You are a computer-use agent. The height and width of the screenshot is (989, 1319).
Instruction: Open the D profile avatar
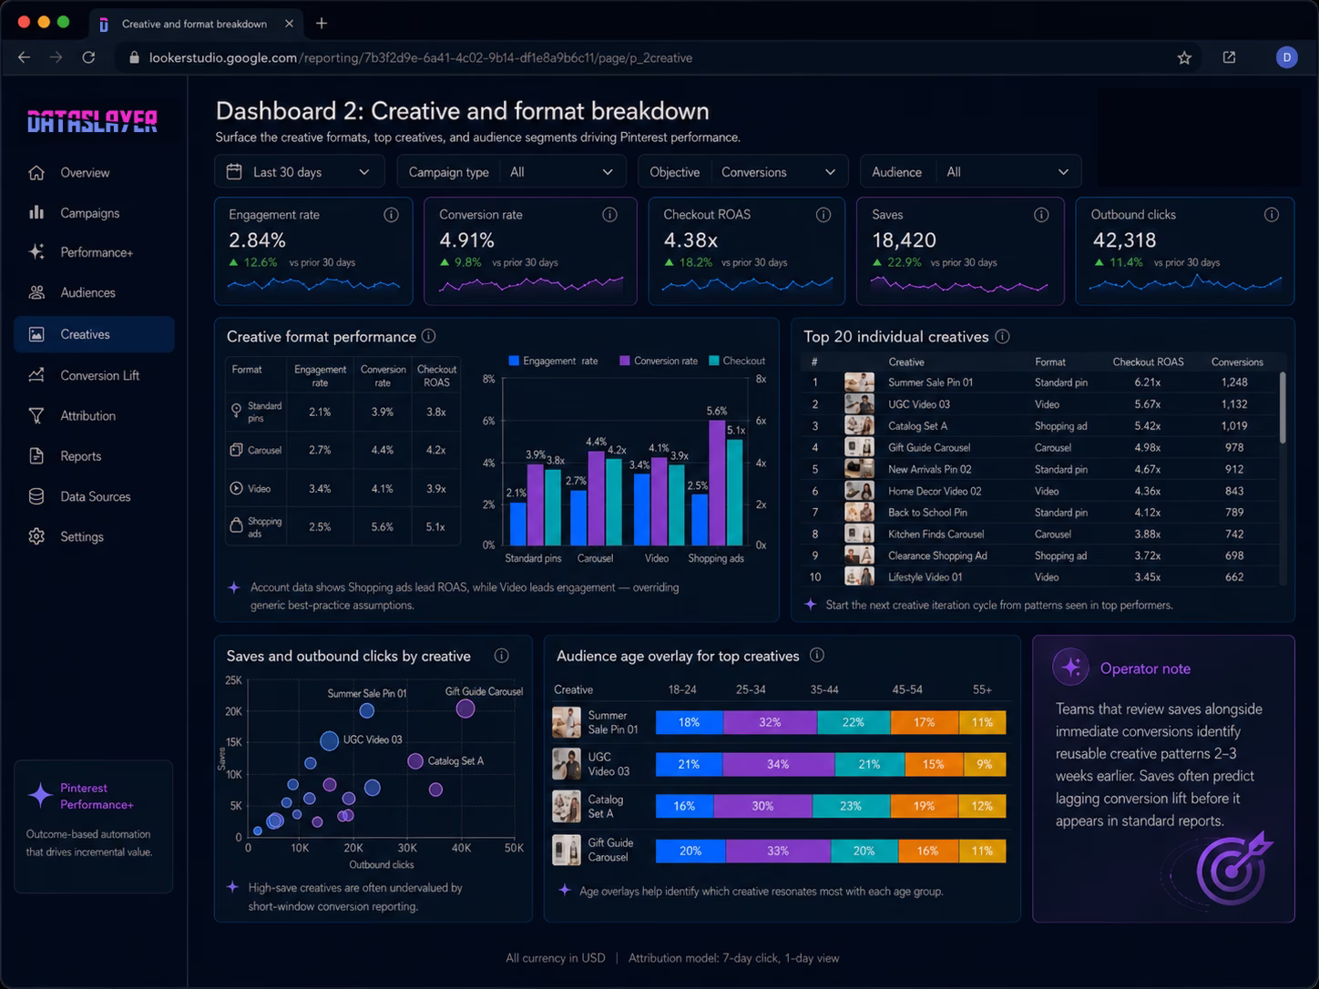tap(1286, 57)
